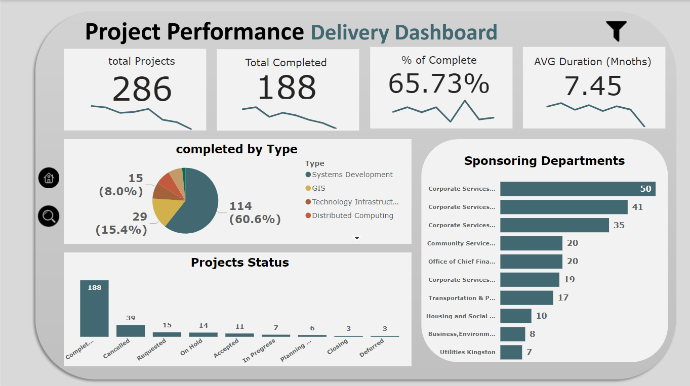
Task: Click the GIS legend entry
Action: tap(318, 188)
